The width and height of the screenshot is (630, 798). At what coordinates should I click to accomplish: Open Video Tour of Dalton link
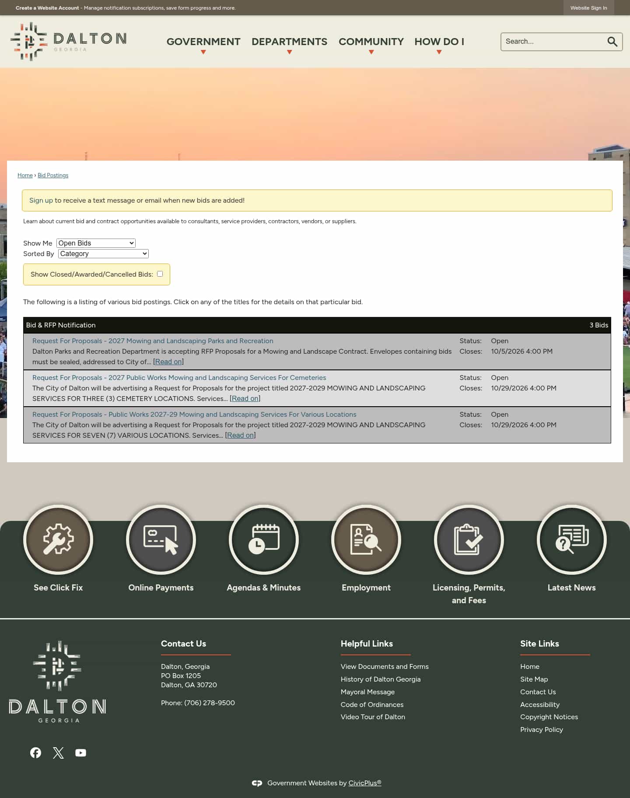373,717
